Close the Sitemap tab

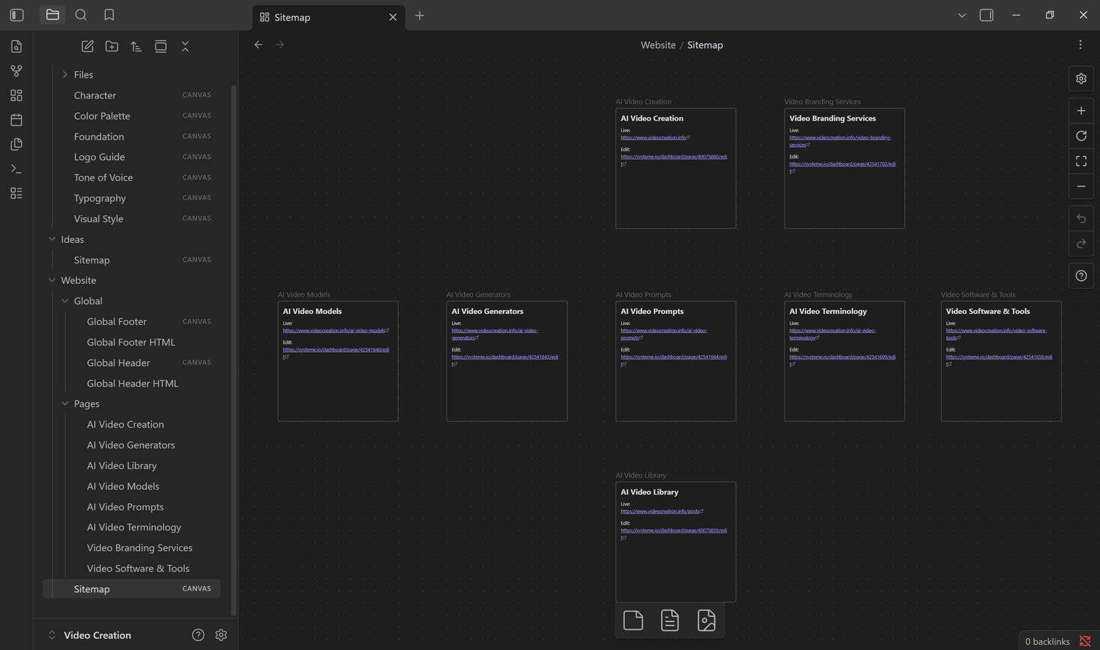click(x=393, y=17)
